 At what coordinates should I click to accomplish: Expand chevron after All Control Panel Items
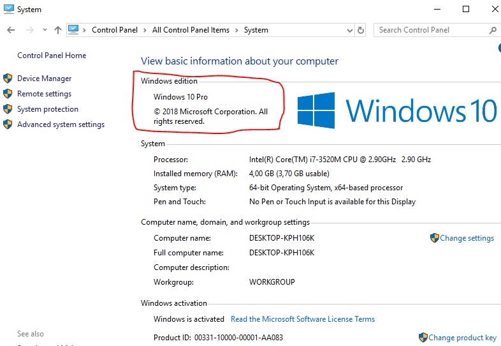(236, 30)
